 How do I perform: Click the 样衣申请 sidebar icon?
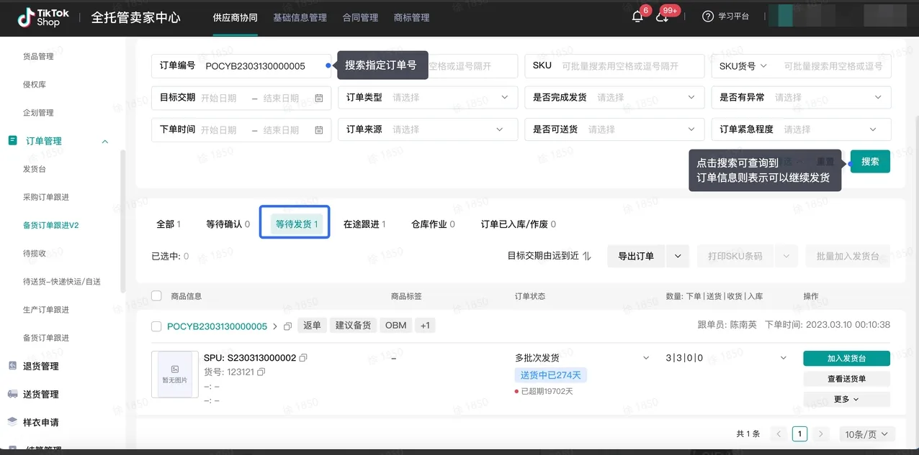click(x=12, y=422)
